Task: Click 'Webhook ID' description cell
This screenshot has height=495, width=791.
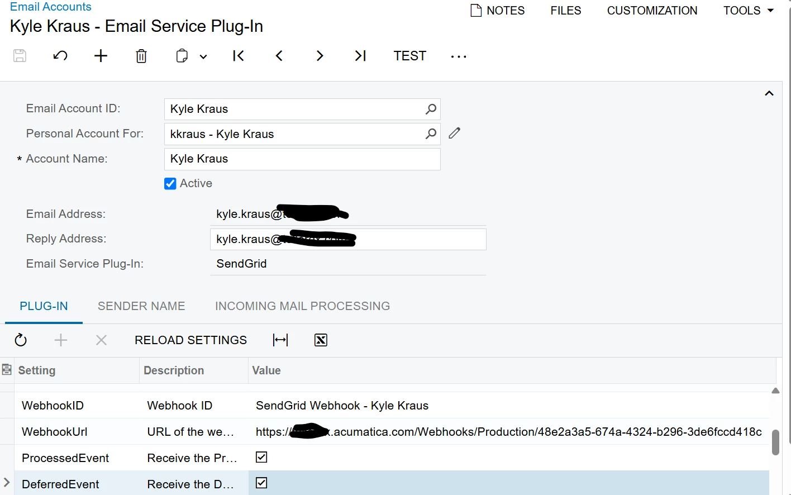Action: tap(194, 406)
